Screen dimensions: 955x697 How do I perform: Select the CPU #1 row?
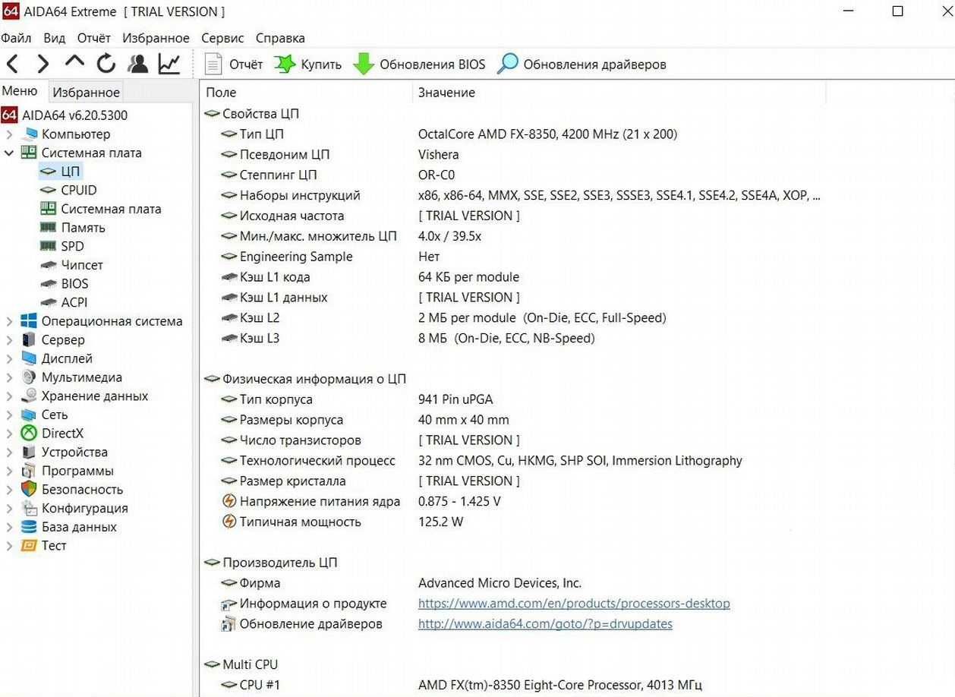512,685
